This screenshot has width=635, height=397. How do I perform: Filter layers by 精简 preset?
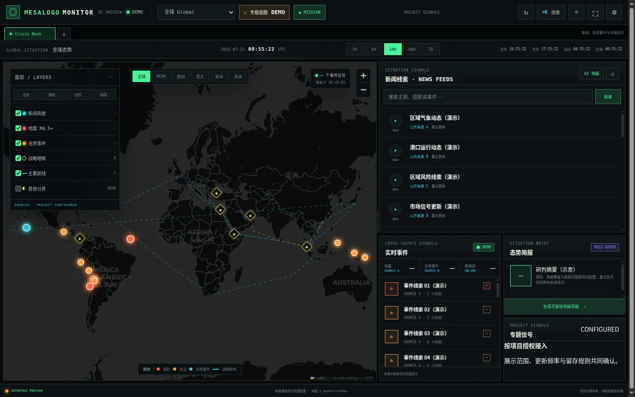point(104,94)
